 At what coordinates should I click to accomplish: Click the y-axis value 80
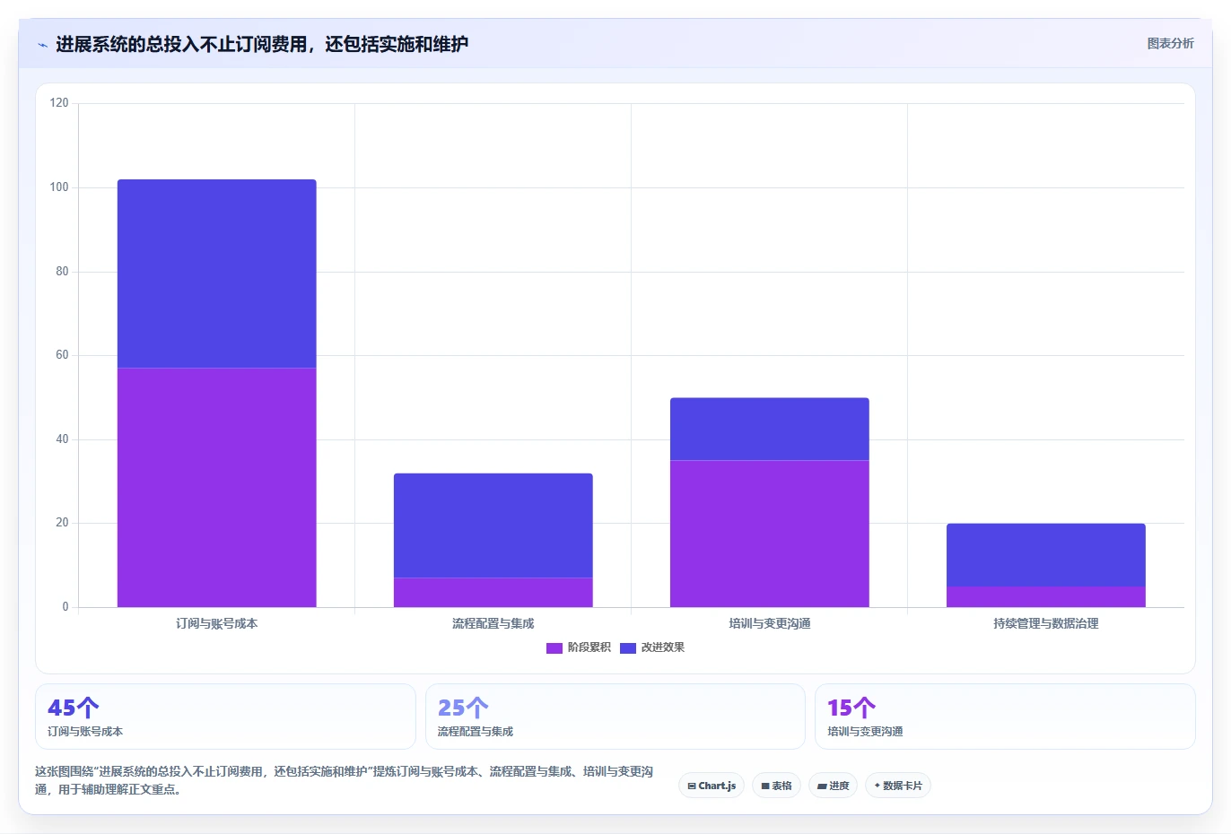click(x=62, y=272)
